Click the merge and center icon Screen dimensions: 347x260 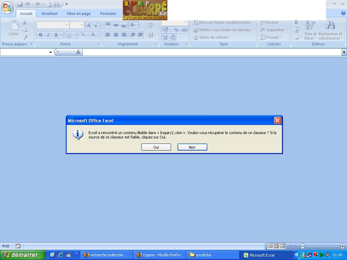(150, 35)
